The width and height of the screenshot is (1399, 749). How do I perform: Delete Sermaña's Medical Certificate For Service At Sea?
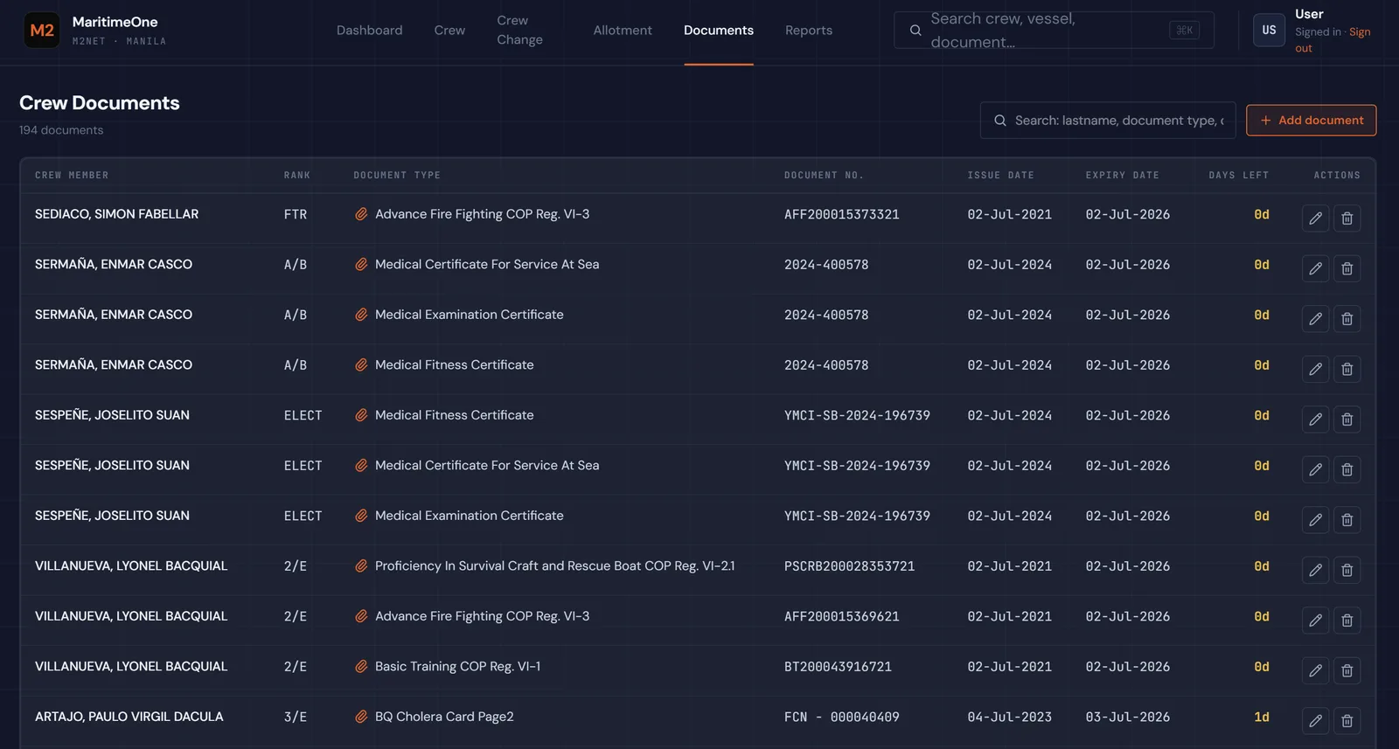(x=1347, y=268)
